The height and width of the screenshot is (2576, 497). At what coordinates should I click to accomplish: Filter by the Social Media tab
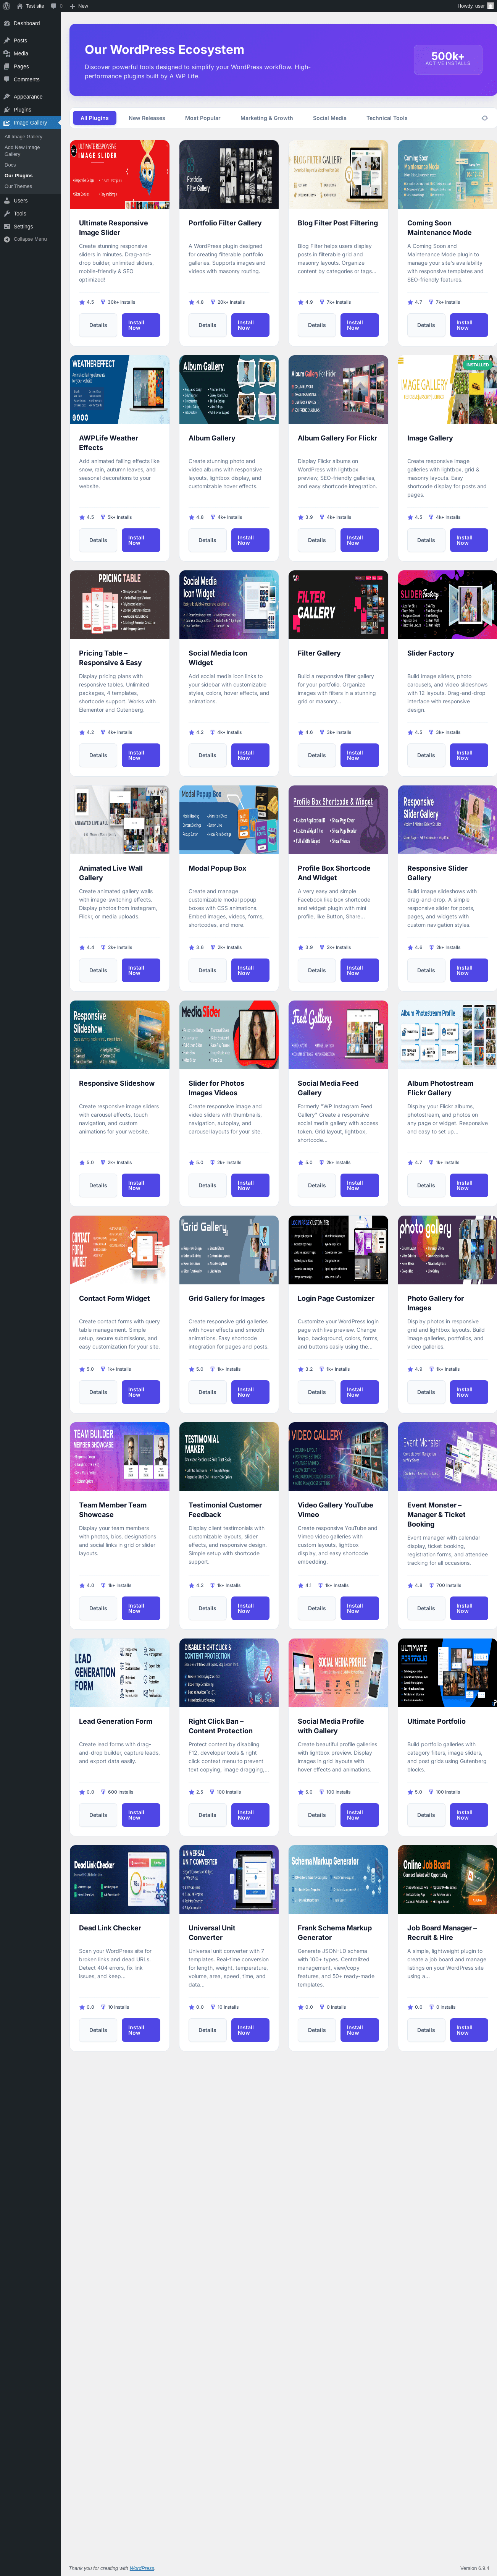click(330, 118)
